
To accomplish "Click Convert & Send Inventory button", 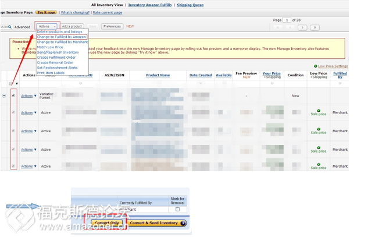I will click(157, 223).
